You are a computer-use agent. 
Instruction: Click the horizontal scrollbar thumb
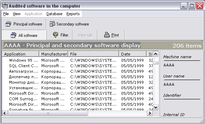coord(48,113)
